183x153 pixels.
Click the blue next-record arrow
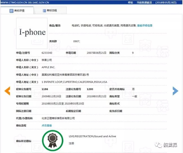pos(175,91)
